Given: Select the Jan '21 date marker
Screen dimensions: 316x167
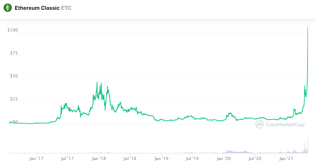Looking at the screenshot, I should click(x=286, y=159).
